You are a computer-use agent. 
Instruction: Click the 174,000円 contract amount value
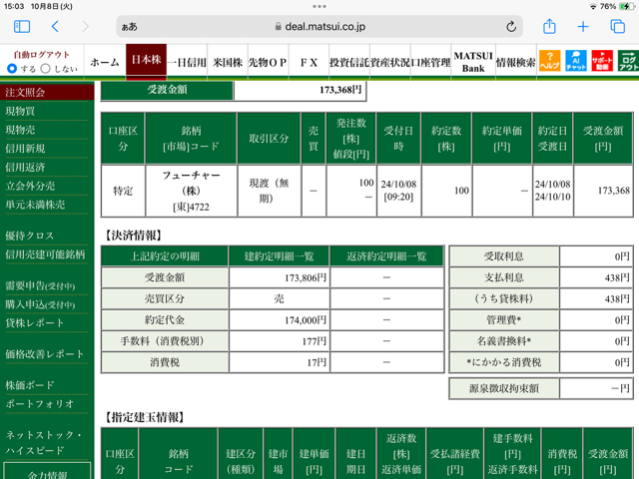pos(306,320)
